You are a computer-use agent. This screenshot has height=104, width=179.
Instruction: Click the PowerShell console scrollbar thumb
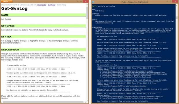[177, 18]
